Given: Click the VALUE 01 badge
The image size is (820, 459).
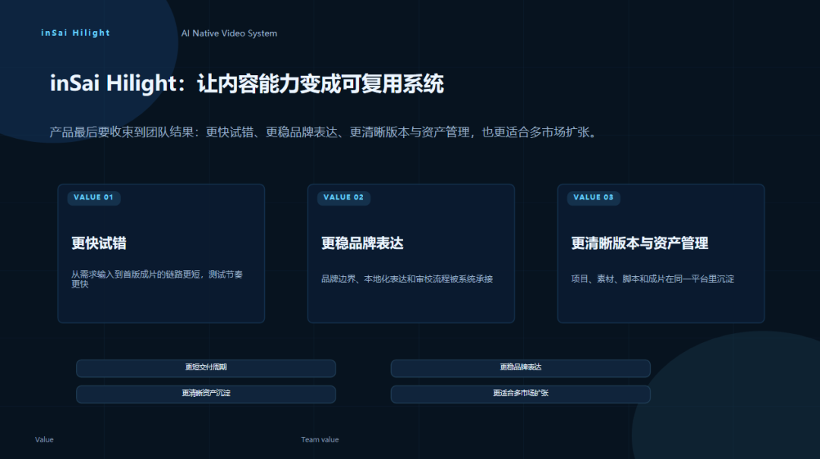Looking at the screenshot, I should (93, 197).
